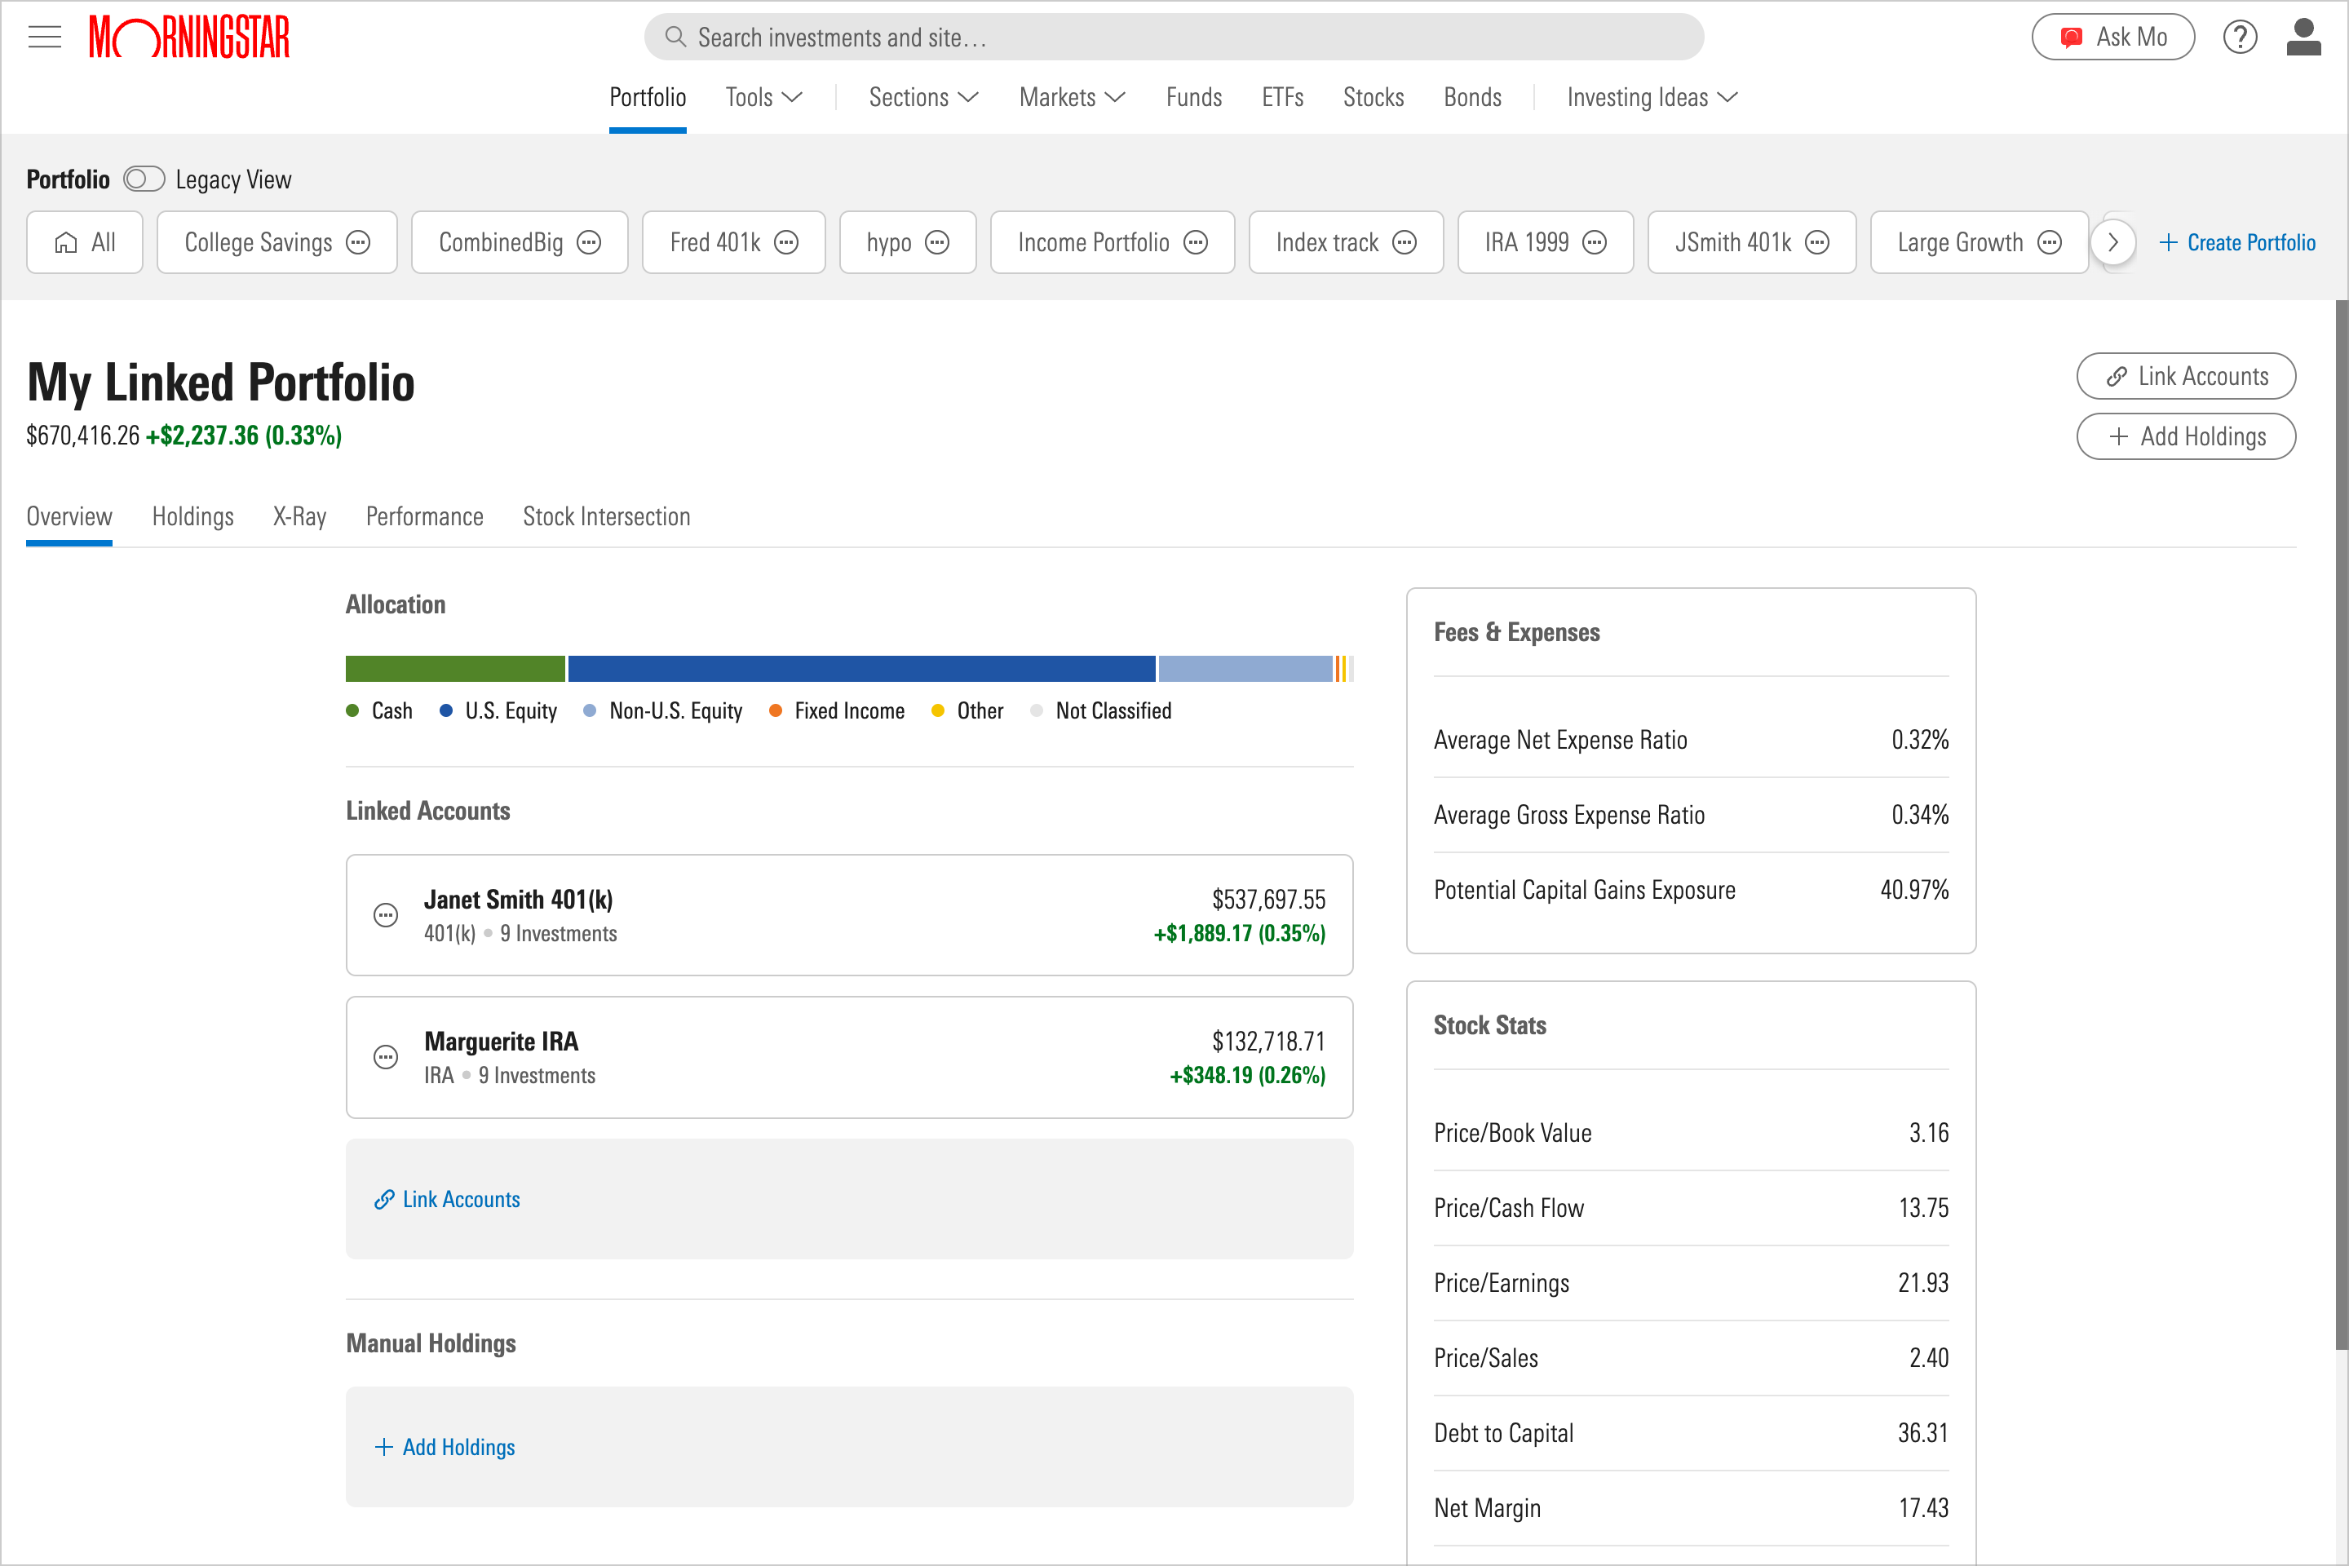The width and height of the screenshot is (2349, 1566).
Task: Open Index track options ellipsis icon
Action: point(1405,243)
